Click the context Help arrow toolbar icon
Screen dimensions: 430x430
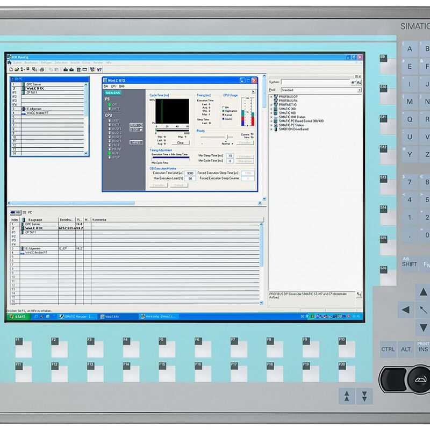[x=99, y=70]
